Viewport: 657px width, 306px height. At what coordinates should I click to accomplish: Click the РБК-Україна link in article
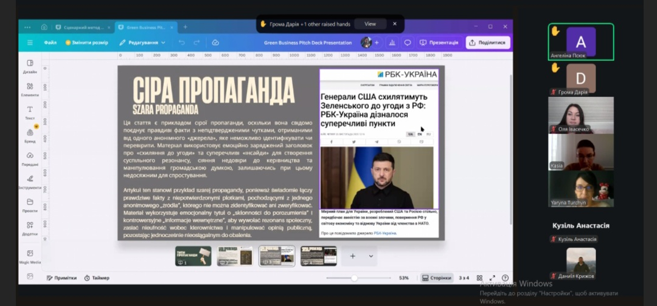click(385, 233)
